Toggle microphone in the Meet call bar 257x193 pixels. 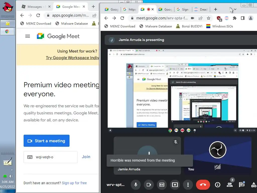pos(136,185)
